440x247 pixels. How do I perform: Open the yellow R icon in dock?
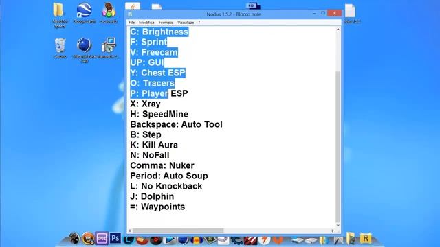[365, 239]
